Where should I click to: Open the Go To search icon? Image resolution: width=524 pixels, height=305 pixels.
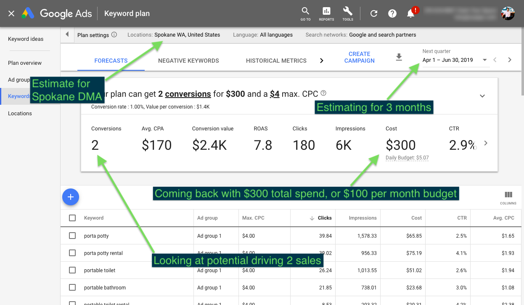coord(306,13)
